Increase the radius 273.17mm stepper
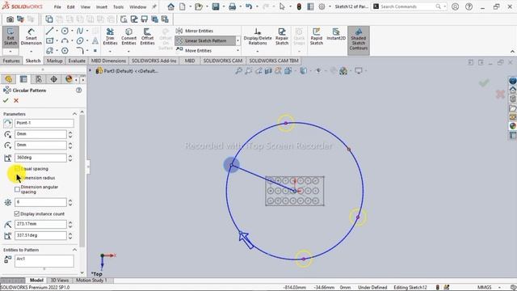 70,222
